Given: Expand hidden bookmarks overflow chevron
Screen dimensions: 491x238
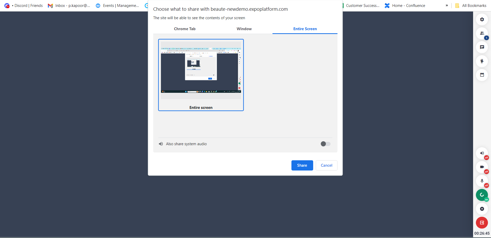Looking at the screenshot, I should click(x=447, y=5).
